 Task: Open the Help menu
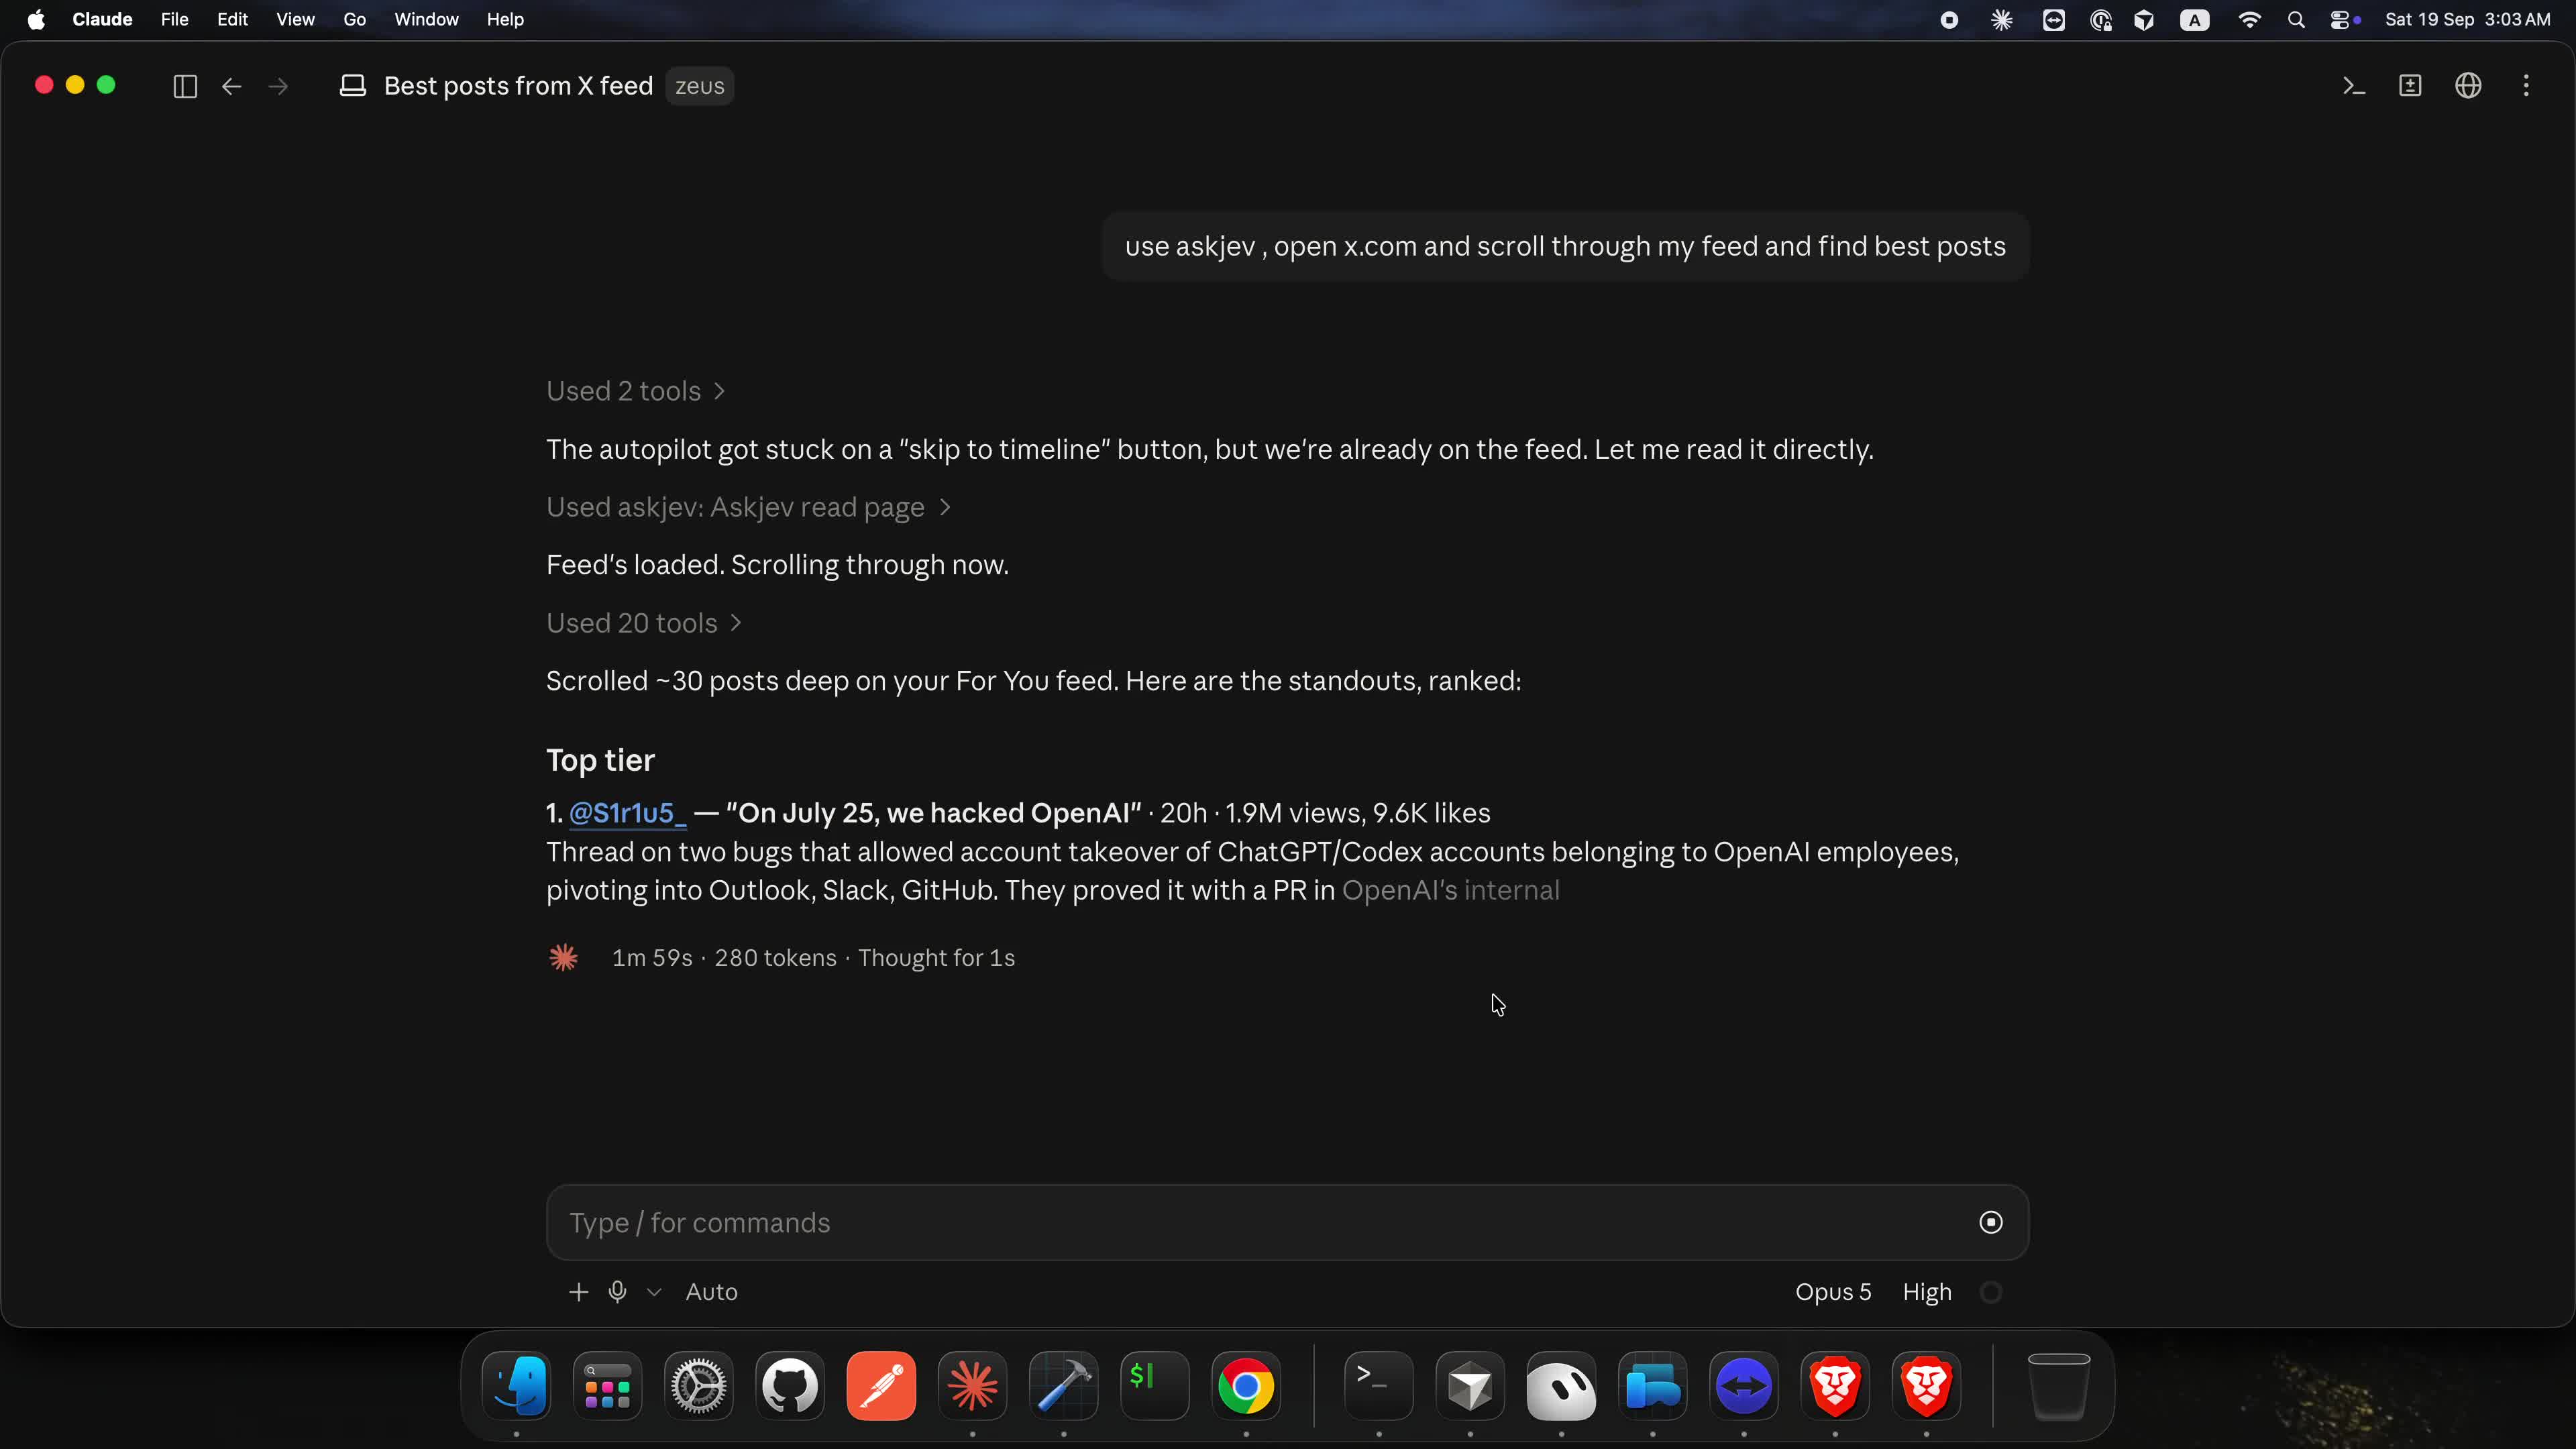pos(505,20)
